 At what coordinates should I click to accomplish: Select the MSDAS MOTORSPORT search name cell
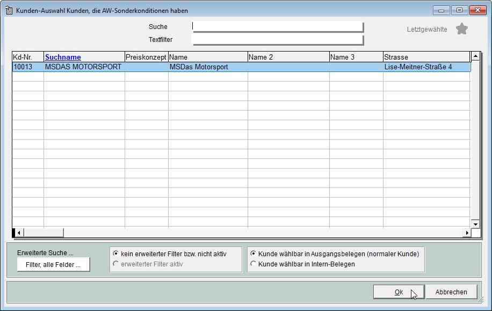pyautogui.click(x=84, y=67)
